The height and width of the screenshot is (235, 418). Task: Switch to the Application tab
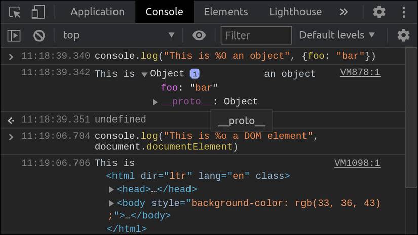97,12
